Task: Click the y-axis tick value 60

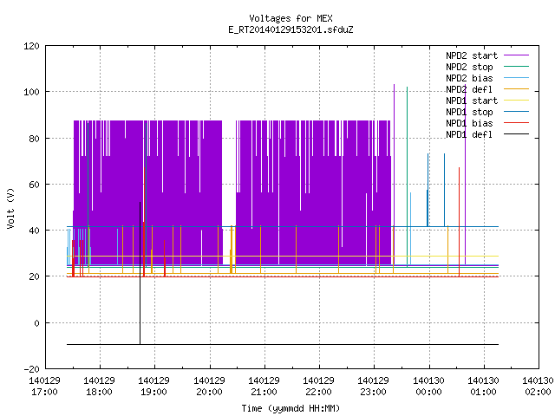Action: coord(34,185)
